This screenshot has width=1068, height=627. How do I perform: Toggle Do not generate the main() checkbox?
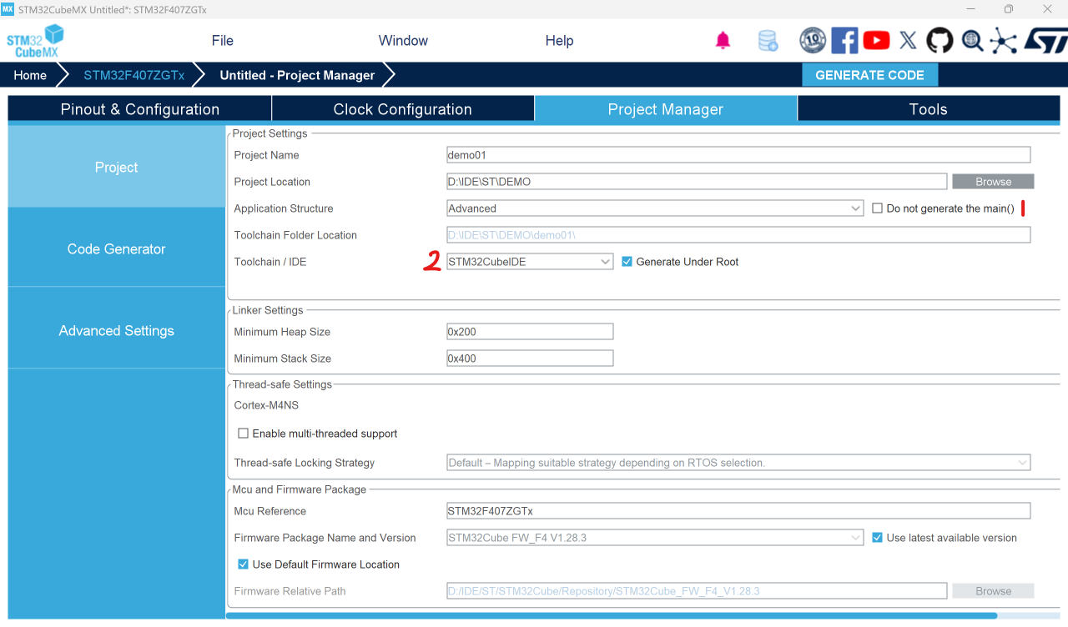point(877,208)
